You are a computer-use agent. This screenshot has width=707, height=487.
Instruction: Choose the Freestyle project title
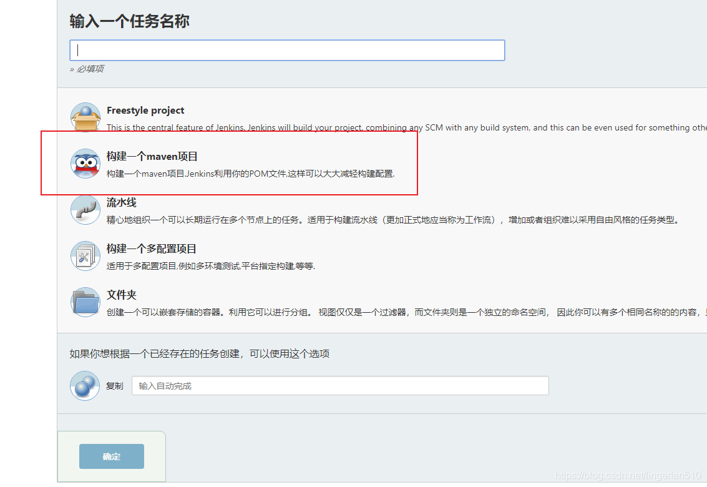point(145,110)
